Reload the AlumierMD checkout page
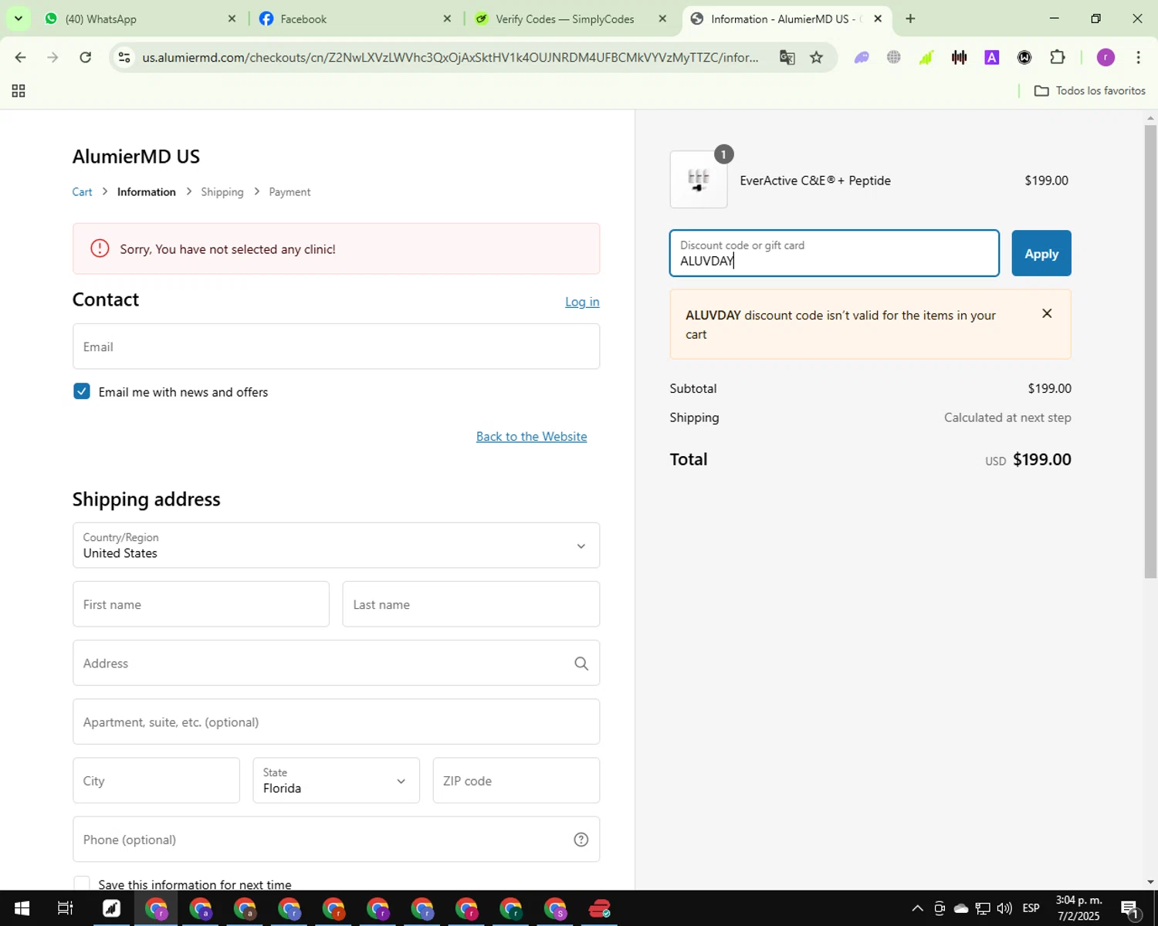This screenshot has height=926, width=1158. (86, 57)
